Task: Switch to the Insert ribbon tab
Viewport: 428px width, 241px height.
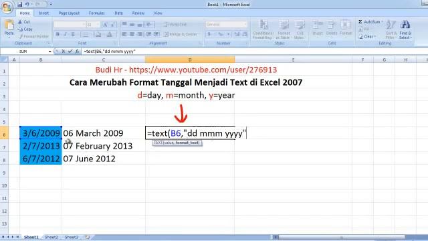Action: [x=43, y=13]
